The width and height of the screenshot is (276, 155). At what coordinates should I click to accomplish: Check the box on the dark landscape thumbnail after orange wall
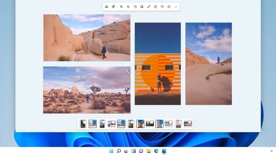pyautogui.click(x=151, y=122)
